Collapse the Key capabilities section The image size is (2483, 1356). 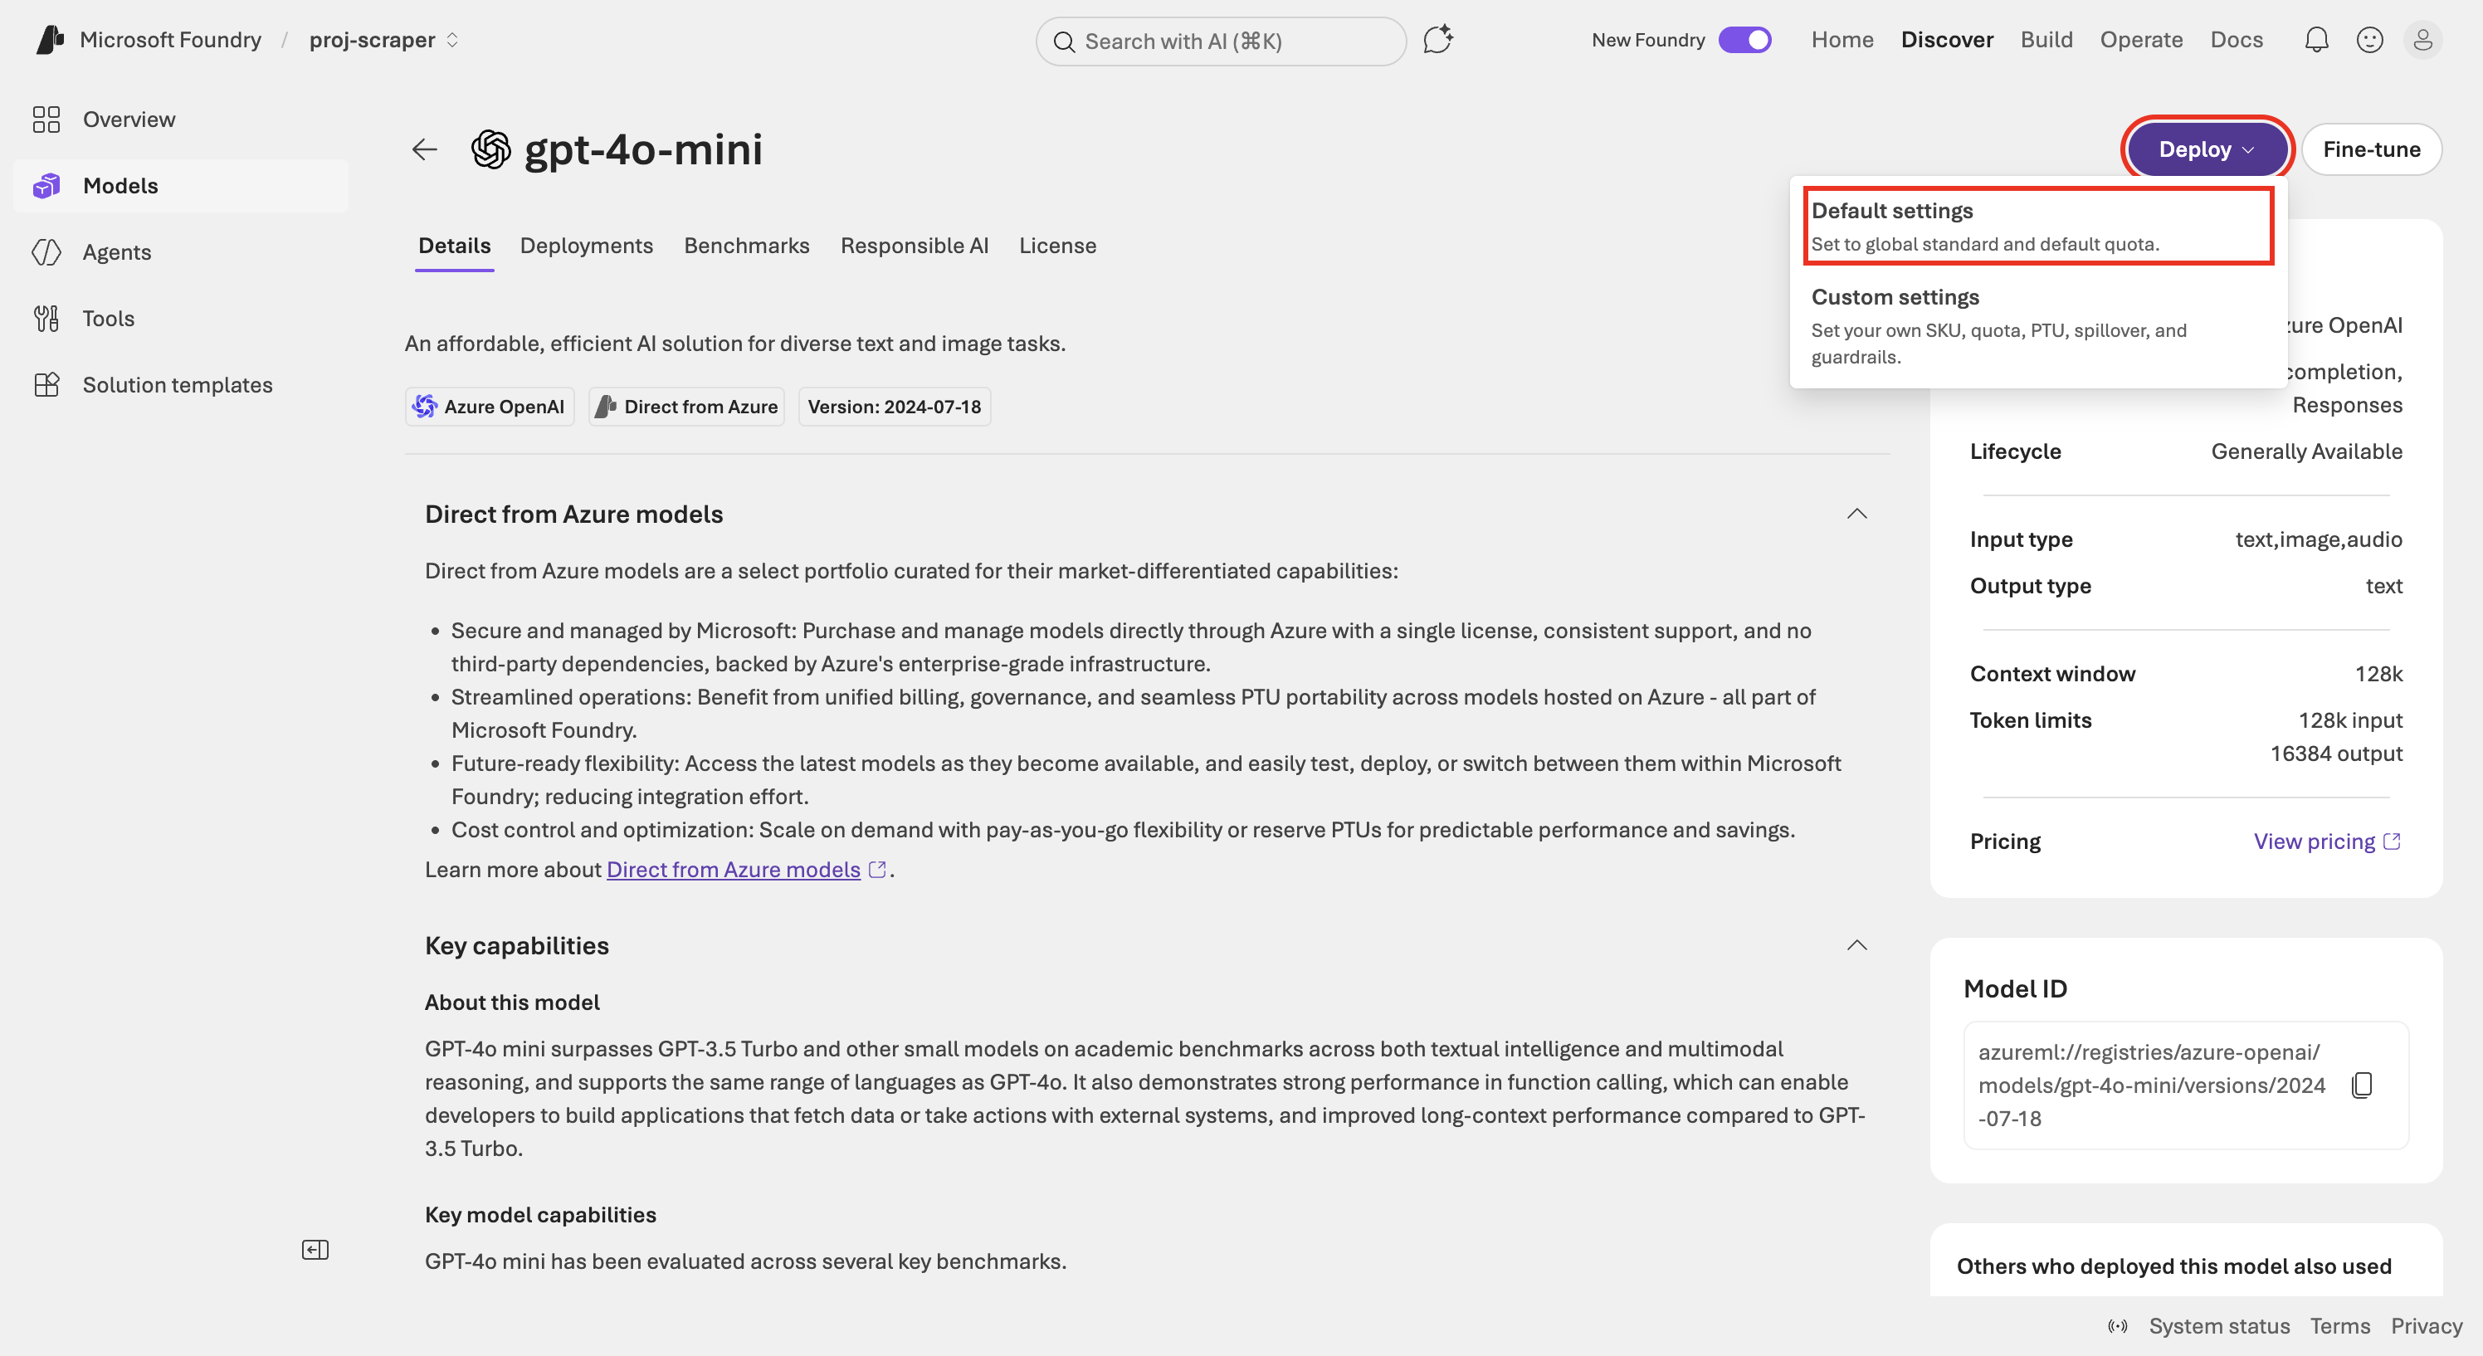coord(1856,945)
